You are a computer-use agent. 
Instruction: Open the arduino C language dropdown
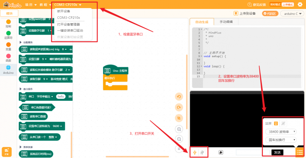click(x=292, y=13)
